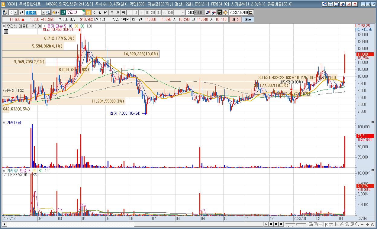Click the 3D volume chart icon at bottom

click(x=346, y=224)
